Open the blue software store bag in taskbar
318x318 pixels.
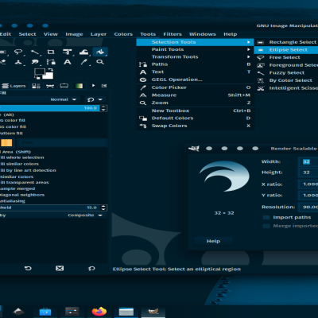click(45, 312)
